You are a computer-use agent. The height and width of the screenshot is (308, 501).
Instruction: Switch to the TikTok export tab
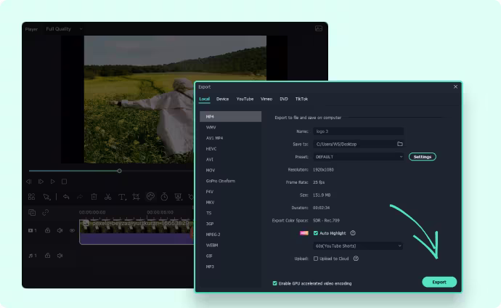click(x=301, y=99)
